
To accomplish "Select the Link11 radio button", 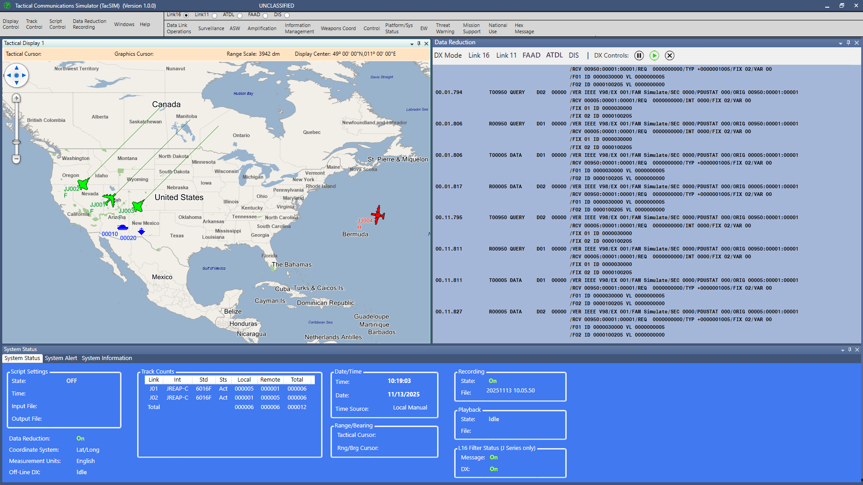I will click(x=215, y=16).
